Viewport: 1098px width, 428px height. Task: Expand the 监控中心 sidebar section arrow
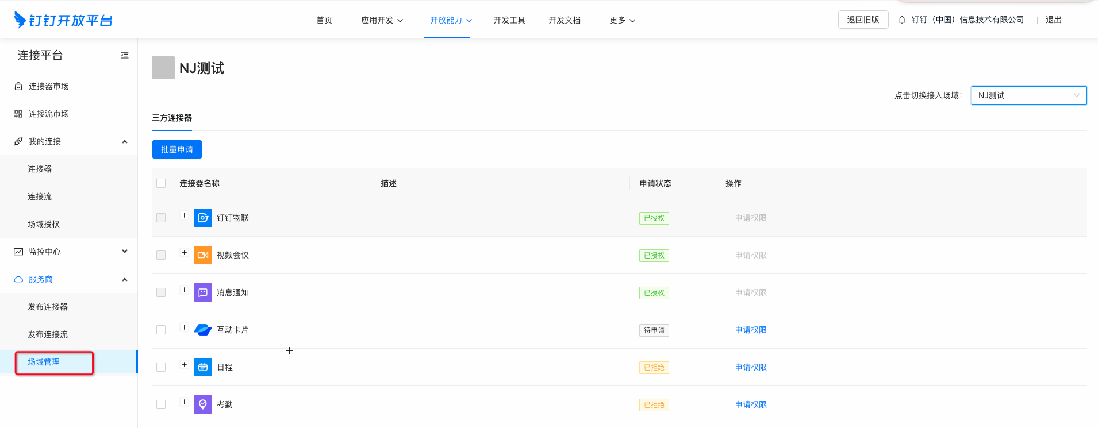pos(125,252)
